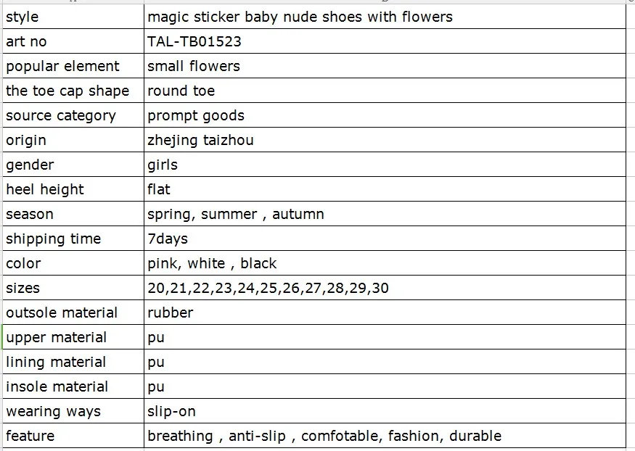Screen dimensions: 635x451
Task: Select the 'style' label cell
Action: pyautogui.click(x=73, y=17)
